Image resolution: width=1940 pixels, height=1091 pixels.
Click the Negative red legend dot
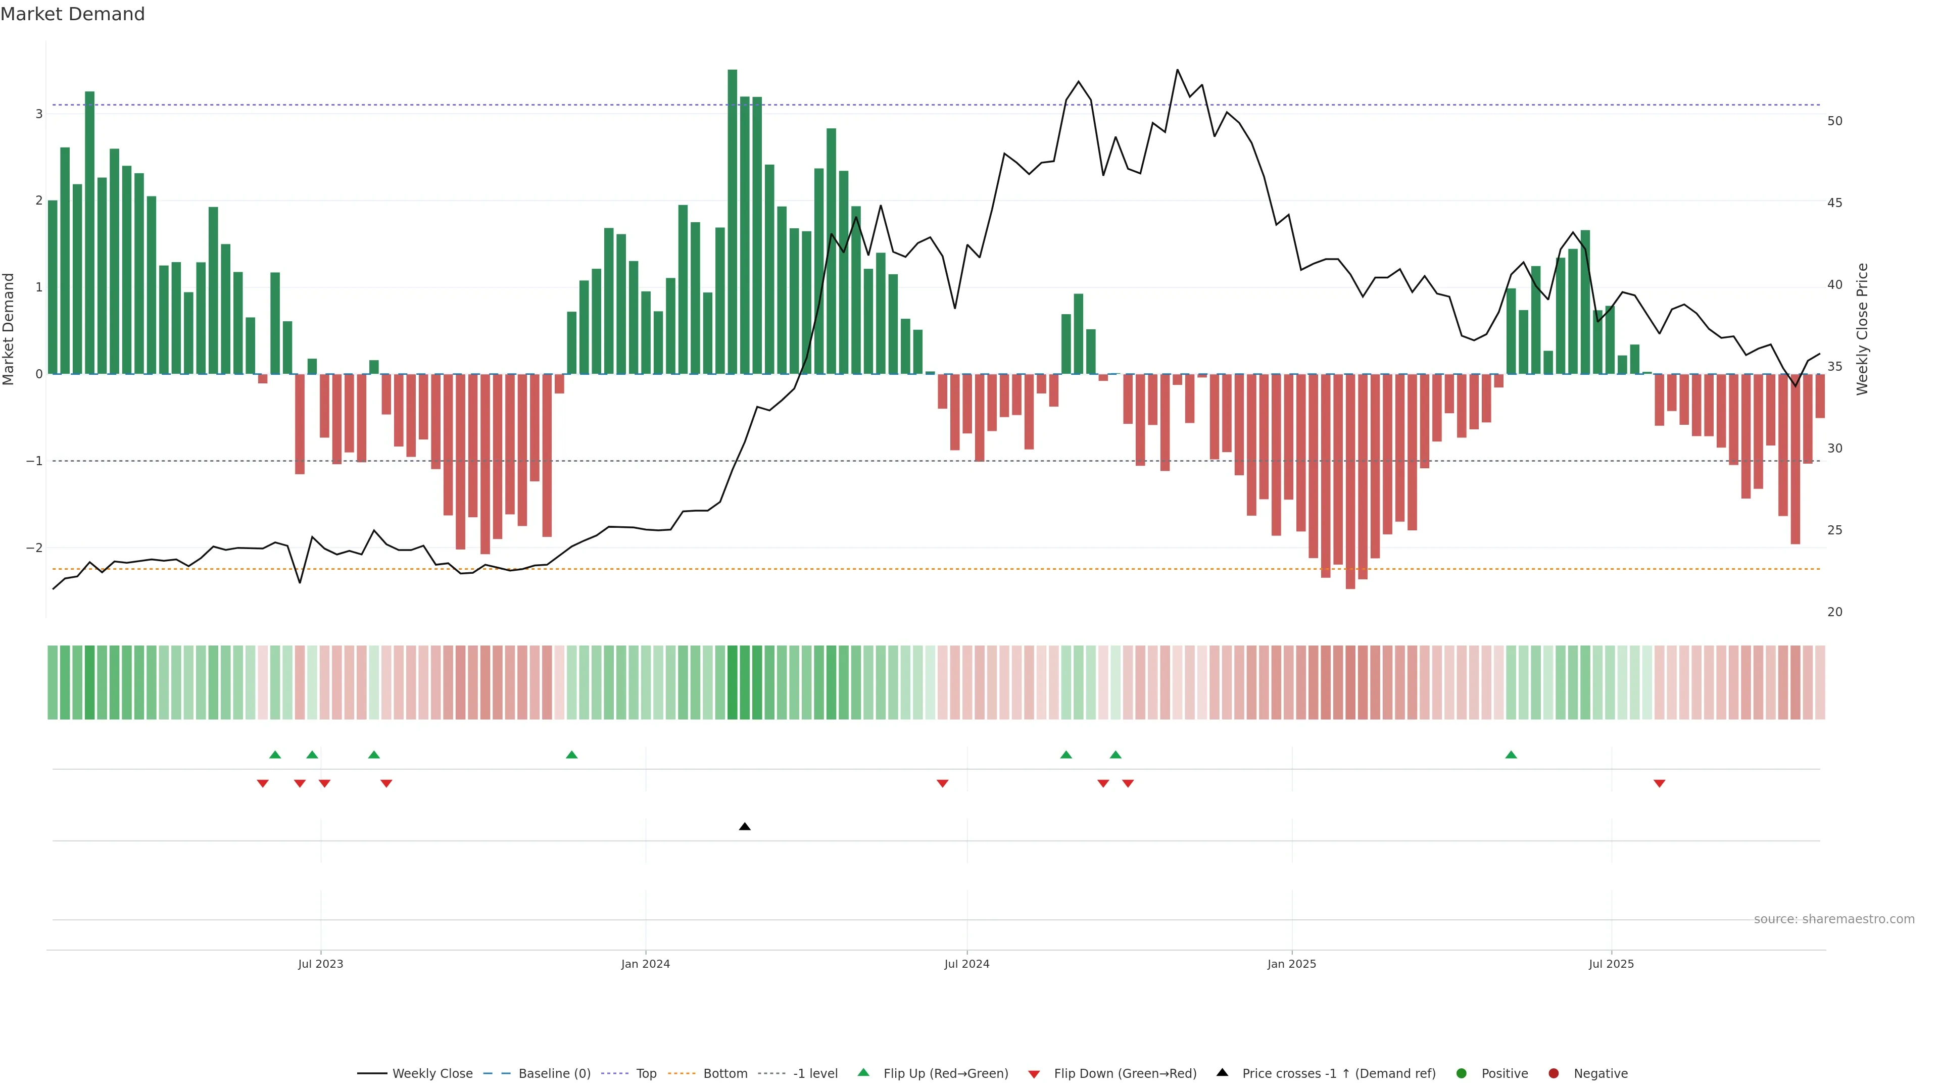point(1554,1074)
